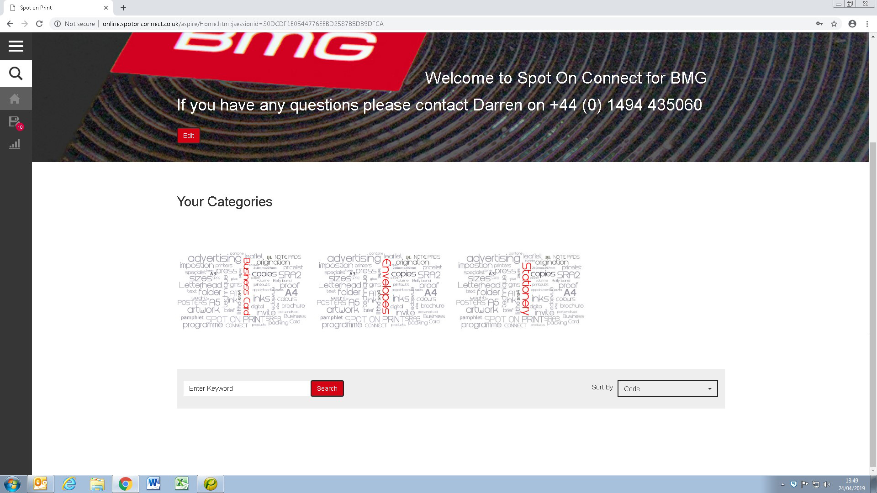Screen dimensions: 877x493
Task: Open the green P app in taskbar
Action: [x=211, y=484]
